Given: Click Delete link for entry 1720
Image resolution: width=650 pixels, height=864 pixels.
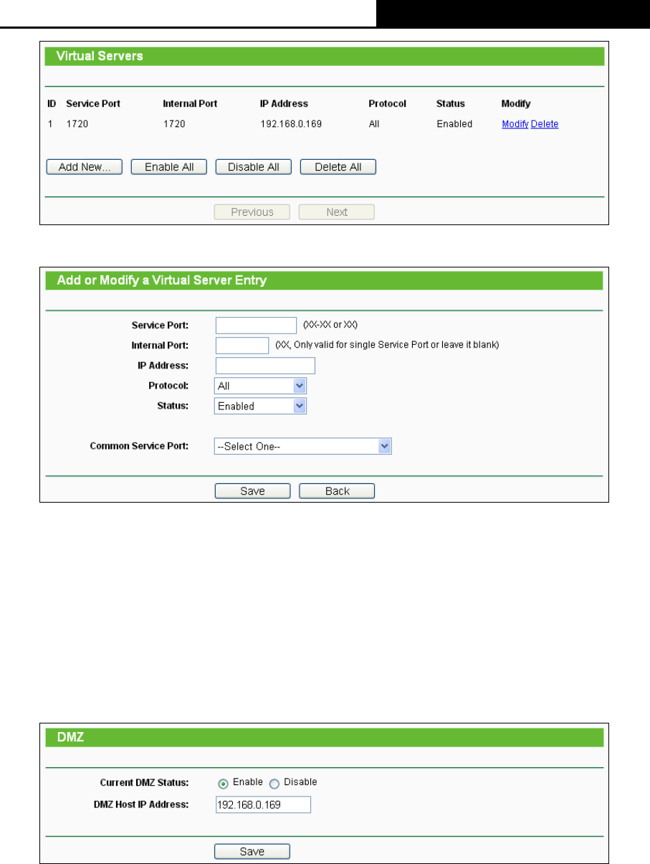Looking at the screenshot, I should coord(545,124).
